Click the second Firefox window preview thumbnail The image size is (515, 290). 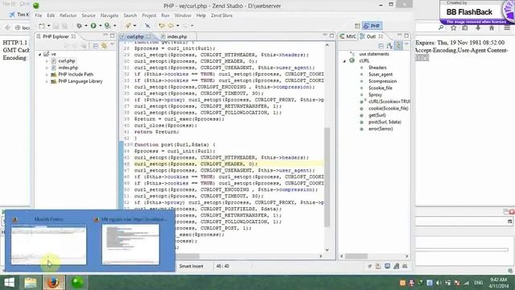pos(130,245)
